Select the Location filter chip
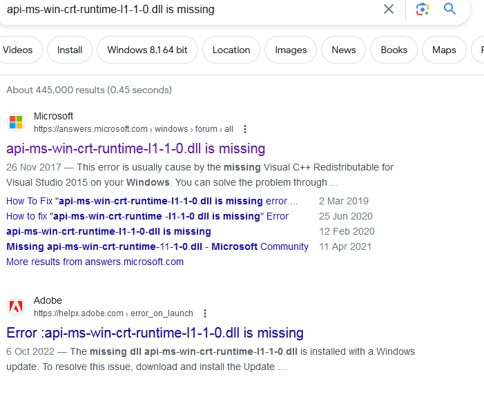The width and height of the screenshot is (484, 399). pos(231,50)
